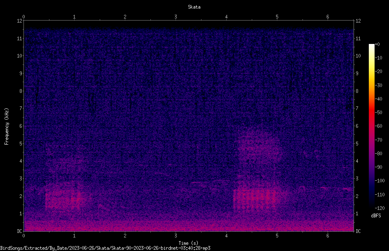Click the "0" tick on the bottom time axis

click(23, 236)
